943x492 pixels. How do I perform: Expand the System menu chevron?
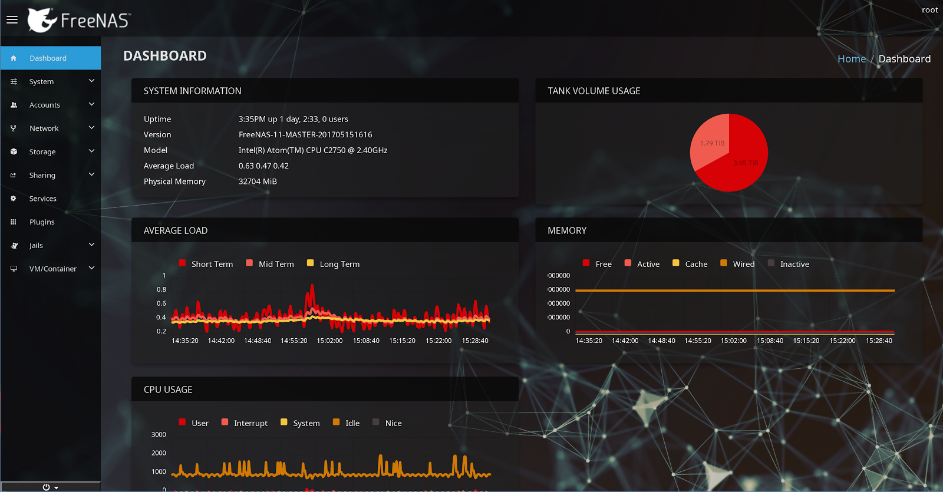[91, 81]
